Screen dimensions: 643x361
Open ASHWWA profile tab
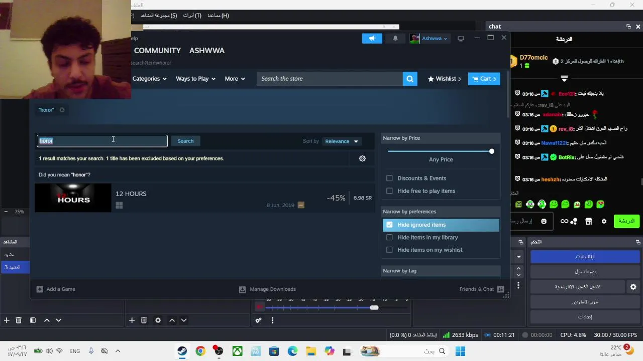click(x=207, y=51)
